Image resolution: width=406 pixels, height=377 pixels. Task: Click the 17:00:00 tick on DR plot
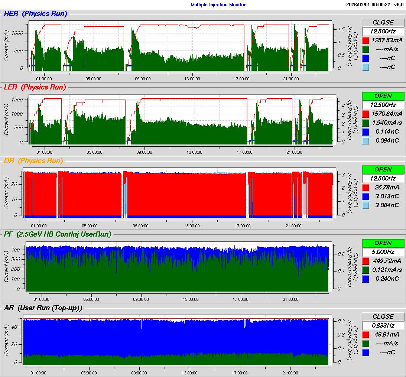[x=243, y=226]
